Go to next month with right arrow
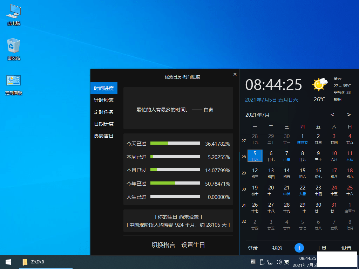This screenshot has width=359, height=269. 349,115
